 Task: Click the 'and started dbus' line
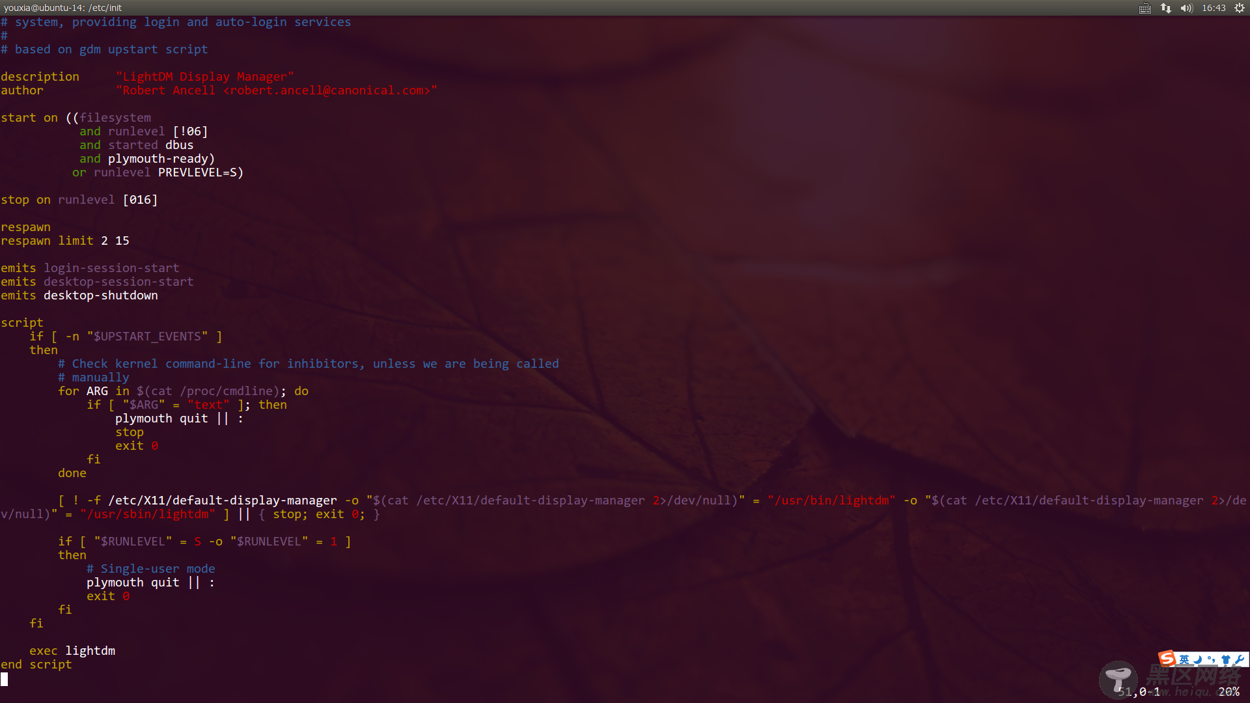[x=137, y=145]
